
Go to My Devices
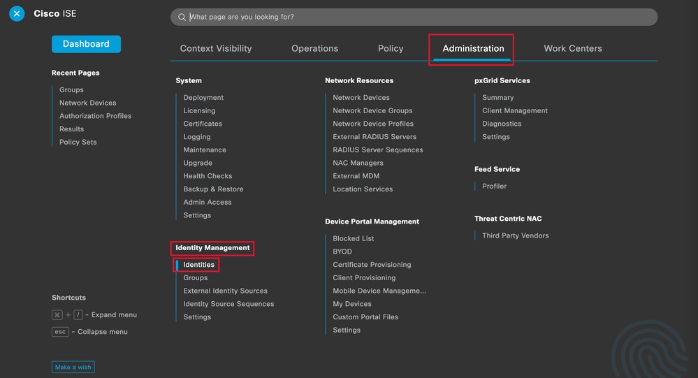(x=352, y=304)
